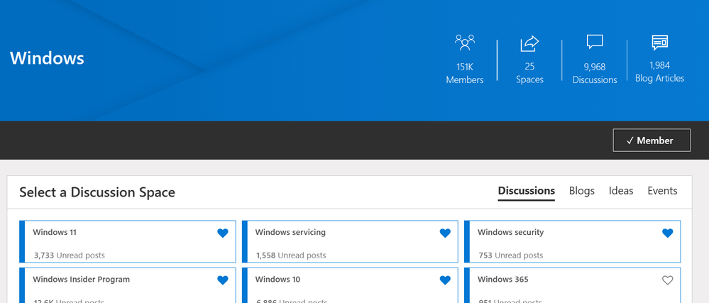Click the 9,968 Discussions count
Screen dimensions: 709x303
click(595, 73)
